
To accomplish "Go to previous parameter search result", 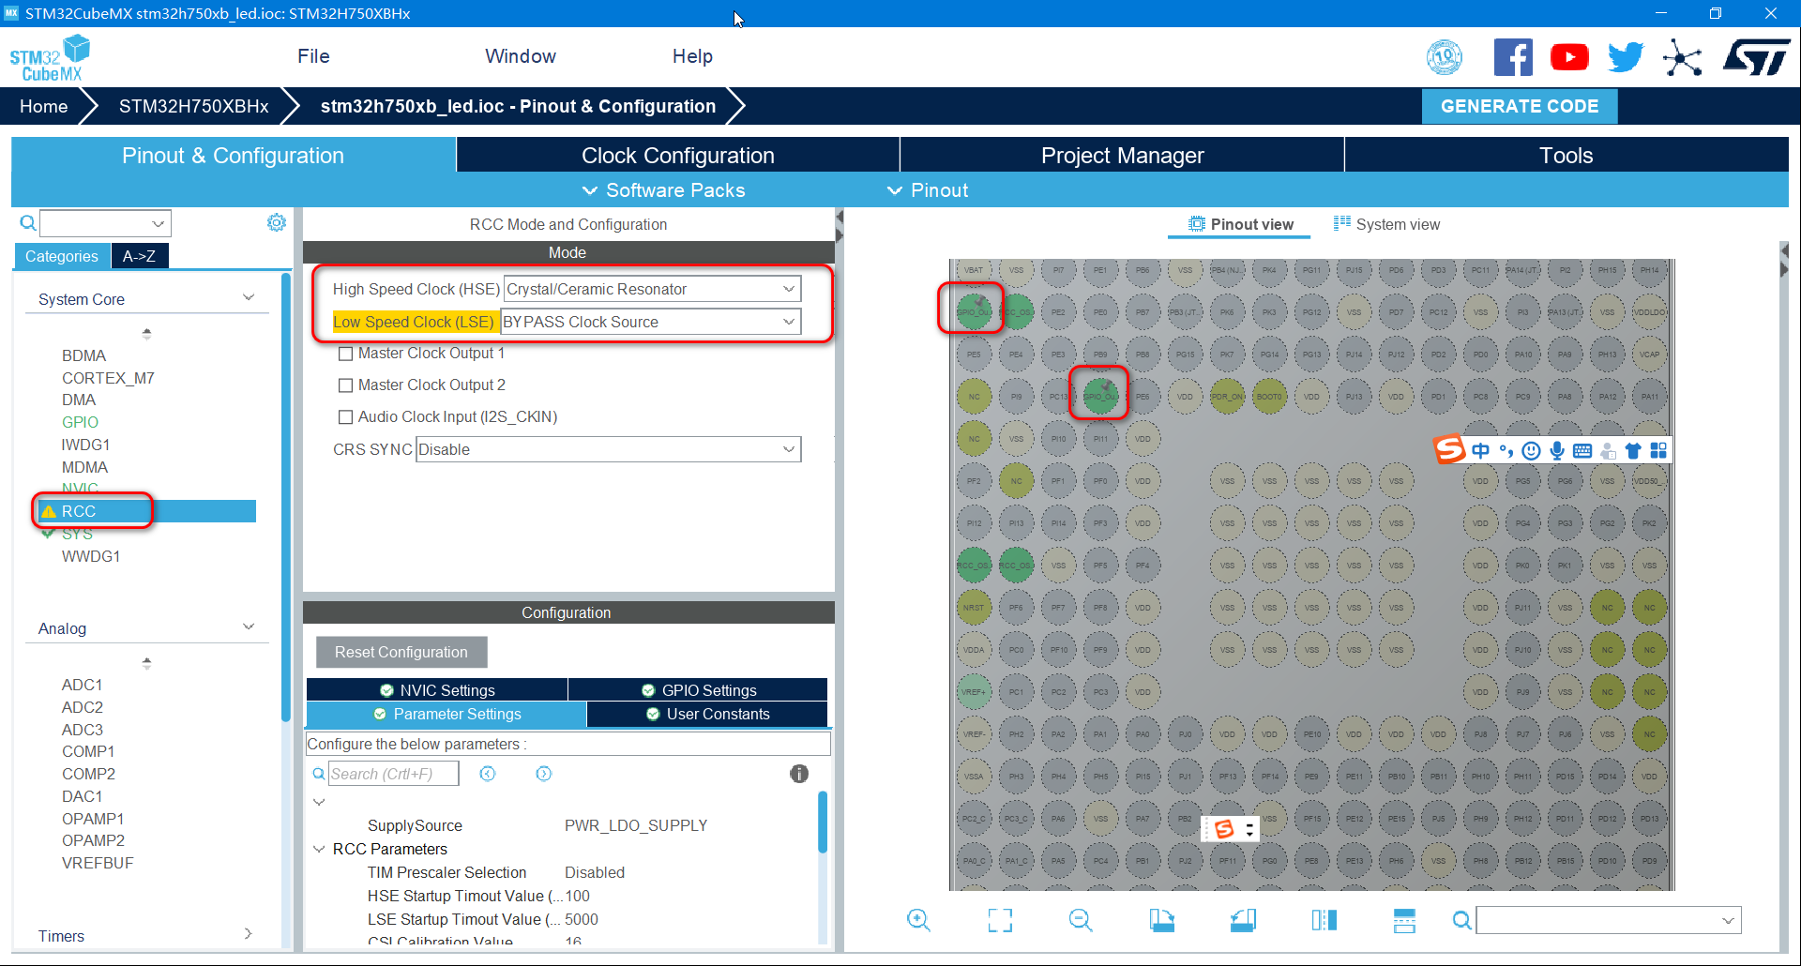I will (x=488, y=774).
